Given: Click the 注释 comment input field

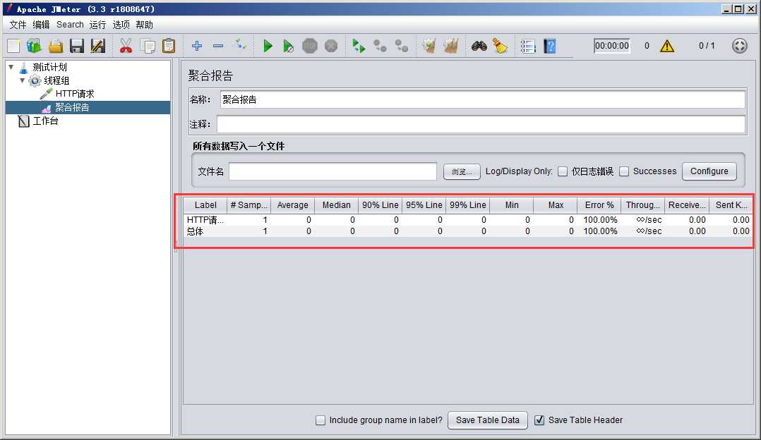Looking at the screenshot, I should coord(481,125).
